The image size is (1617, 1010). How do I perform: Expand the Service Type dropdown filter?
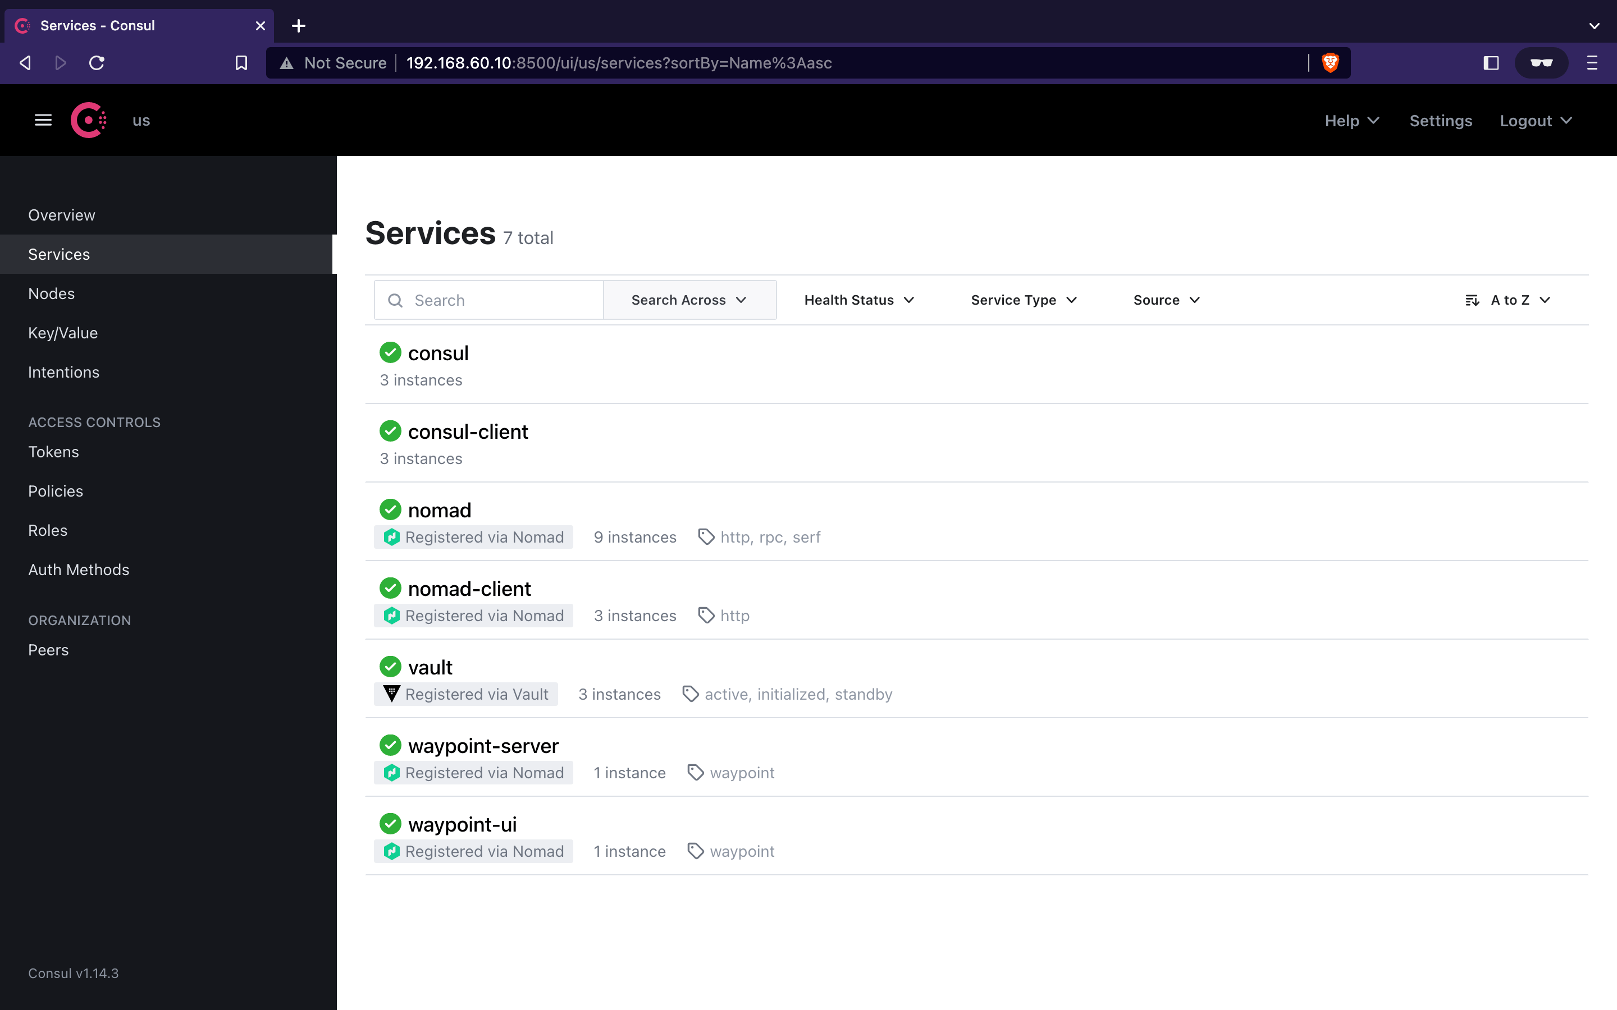pos(1022,299)
